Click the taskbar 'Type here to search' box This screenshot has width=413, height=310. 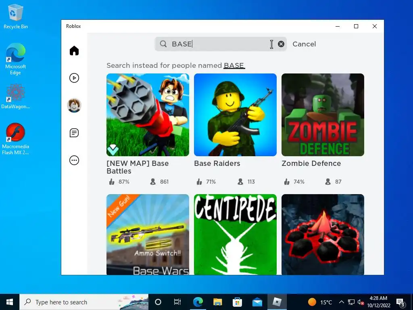[x=84, y=302]
